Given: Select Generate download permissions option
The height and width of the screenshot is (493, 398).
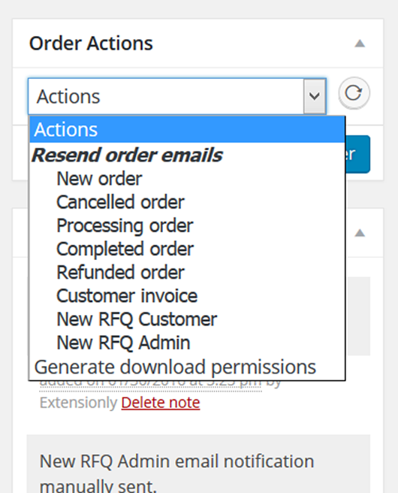Looking at the screenshot, I should [175, 367].
